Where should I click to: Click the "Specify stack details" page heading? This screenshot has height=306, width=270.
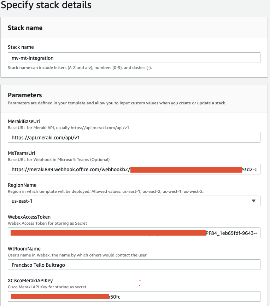(x=46, y=5)
